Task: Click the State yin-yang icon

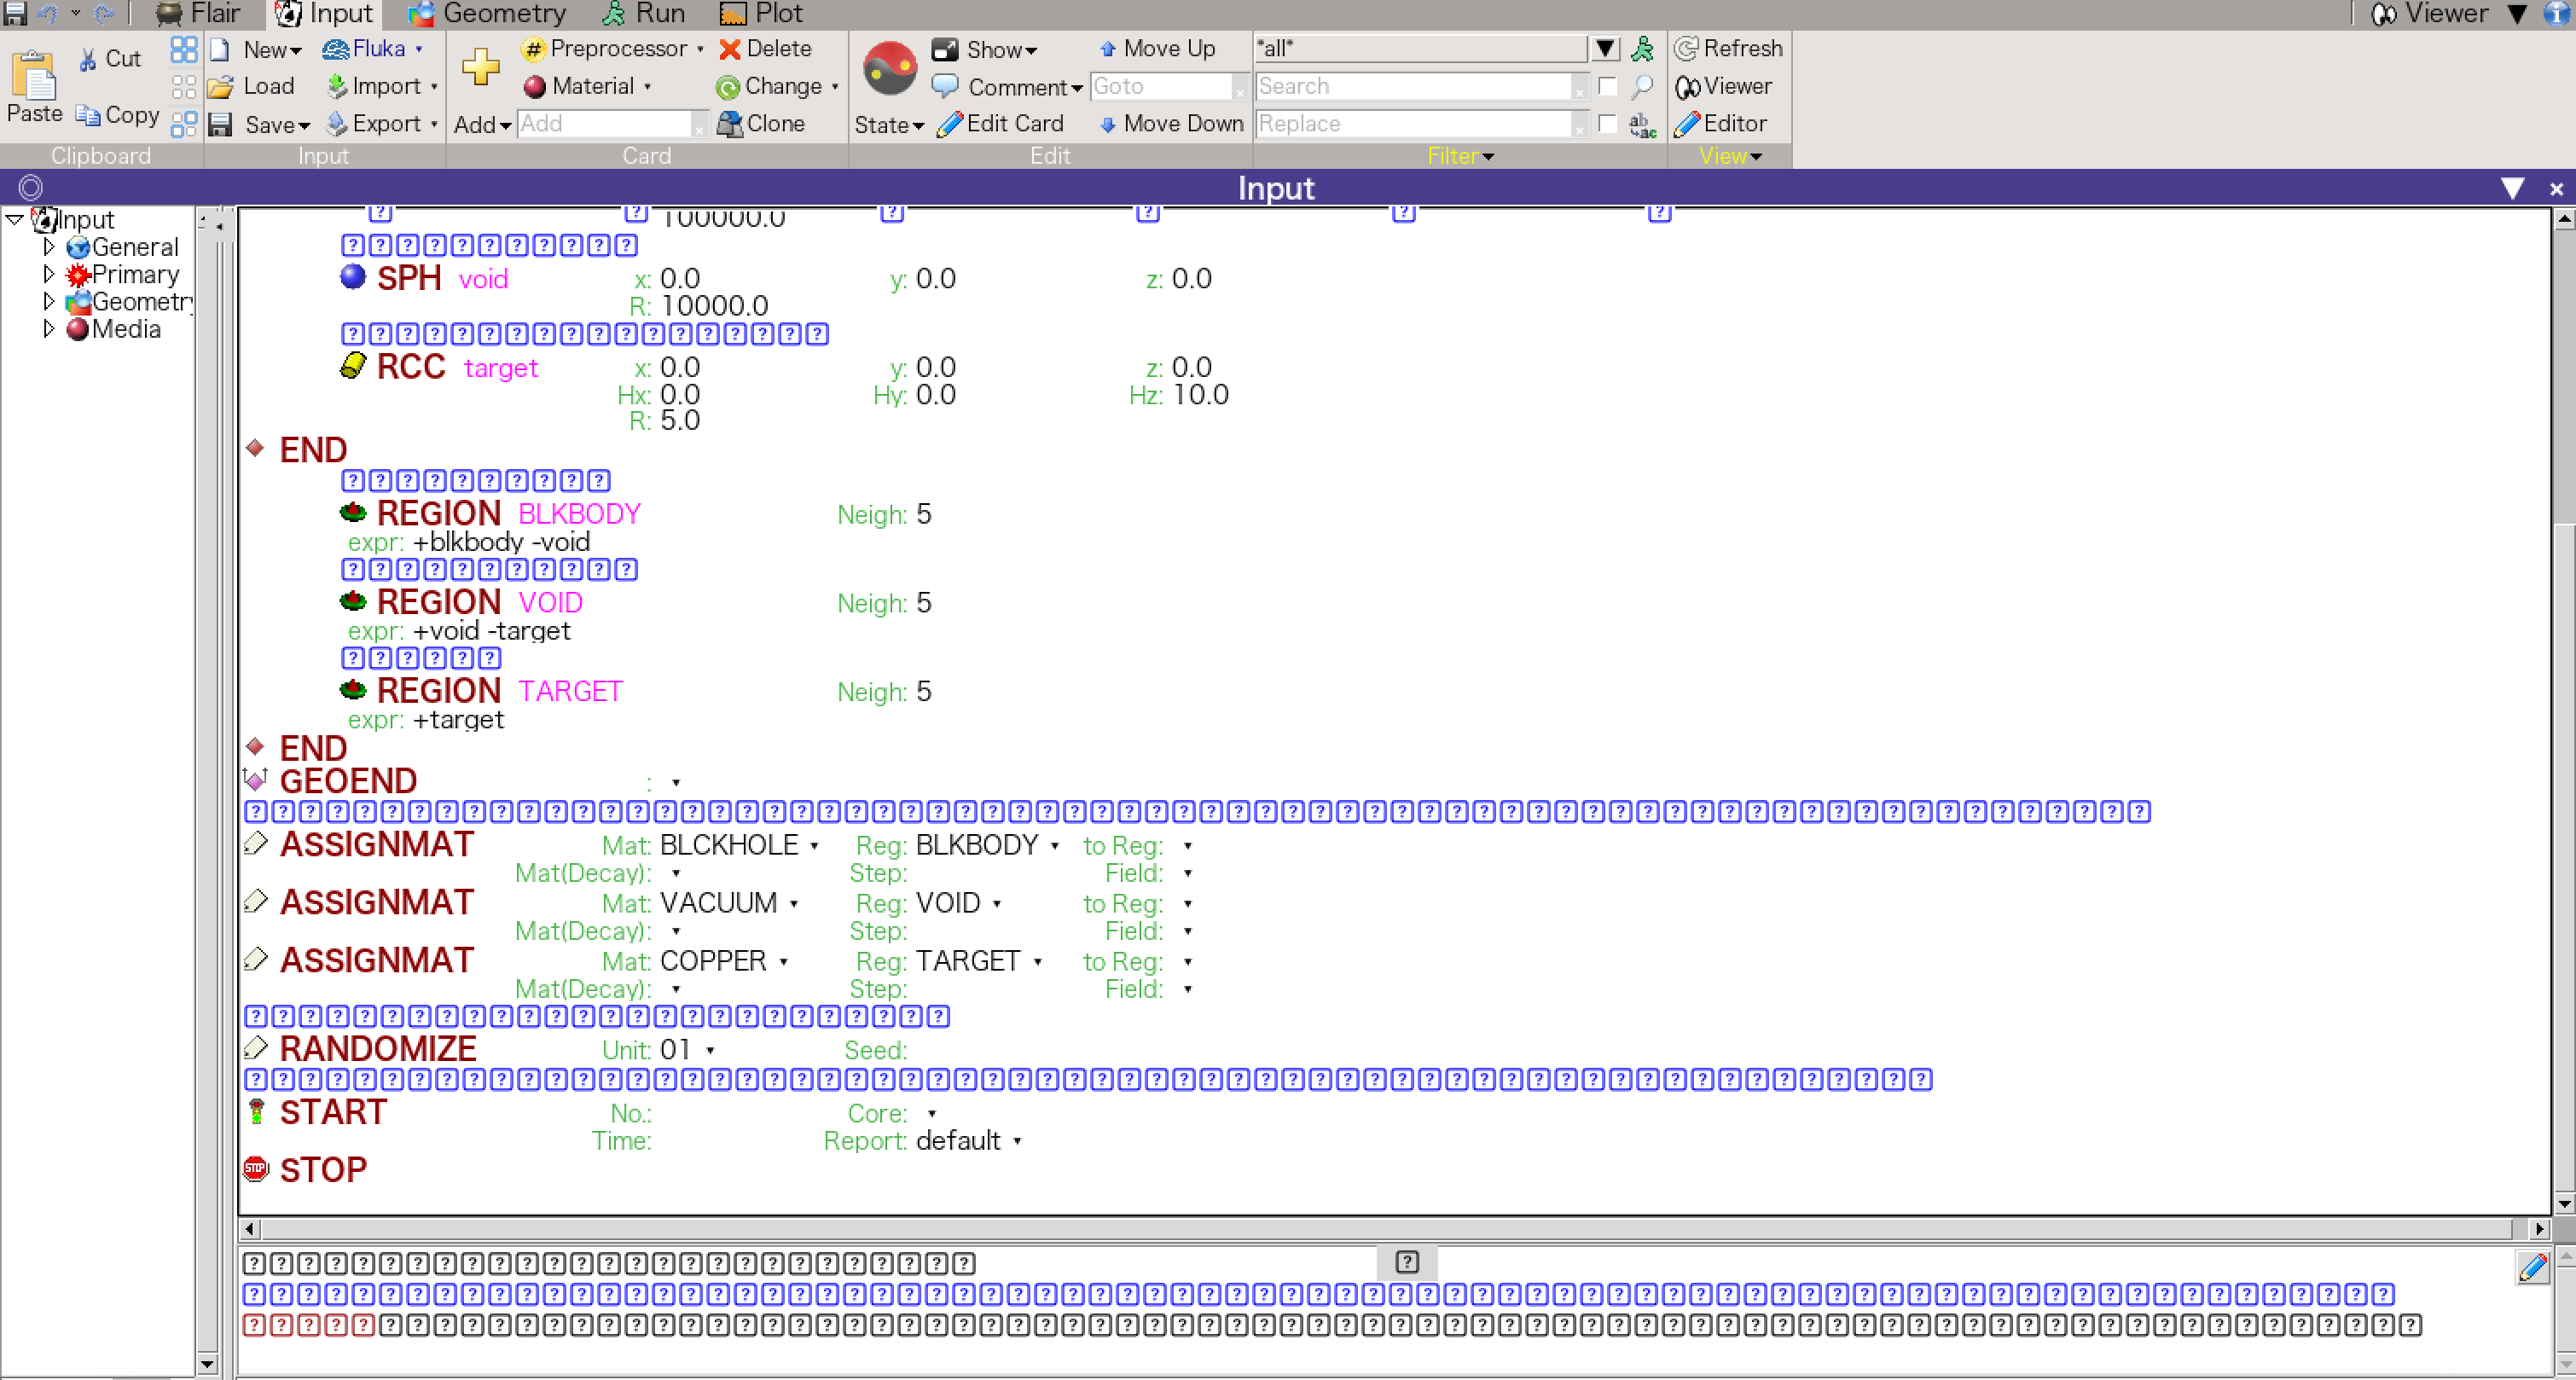Action: pyautogui.click(x=889, y=68)
